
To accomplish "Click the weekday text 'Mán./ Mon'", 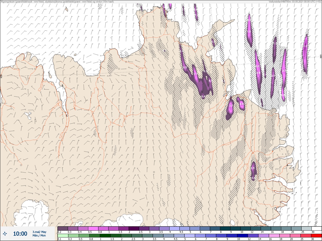I will pos(39,236).
